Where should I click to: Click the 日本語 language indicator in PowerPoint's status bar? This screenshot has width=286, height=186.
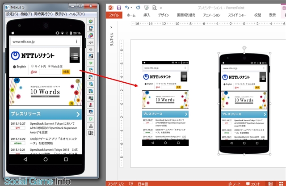click(x=143, y=184)
